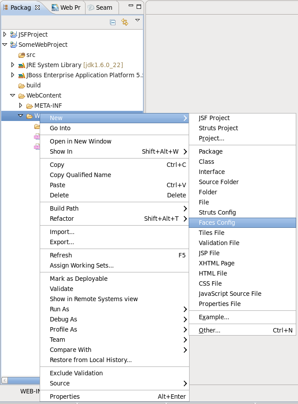Image resolution: width=298 pixels, height=404 pixels.
Task: Select Tiles File in the New submenu
Action: (242, 233)
